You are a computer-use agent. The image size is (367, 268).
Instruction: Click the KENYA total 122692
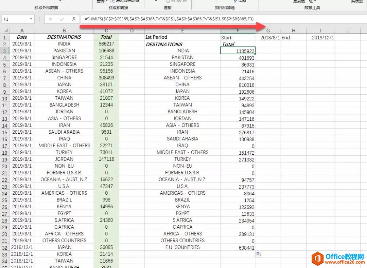coord(238,207)
